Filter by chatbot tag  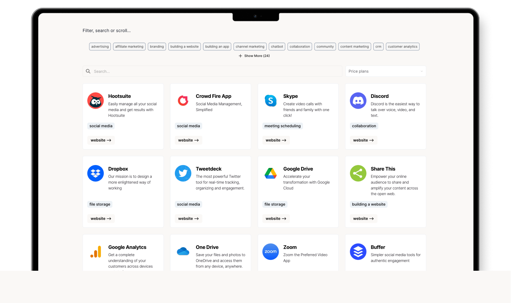277,47
